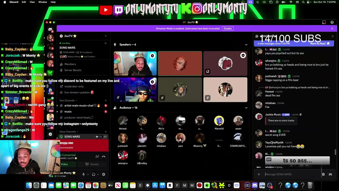Click audience member pain avatar
Viewport: 339px width, 191px height.
coord(180,138)
